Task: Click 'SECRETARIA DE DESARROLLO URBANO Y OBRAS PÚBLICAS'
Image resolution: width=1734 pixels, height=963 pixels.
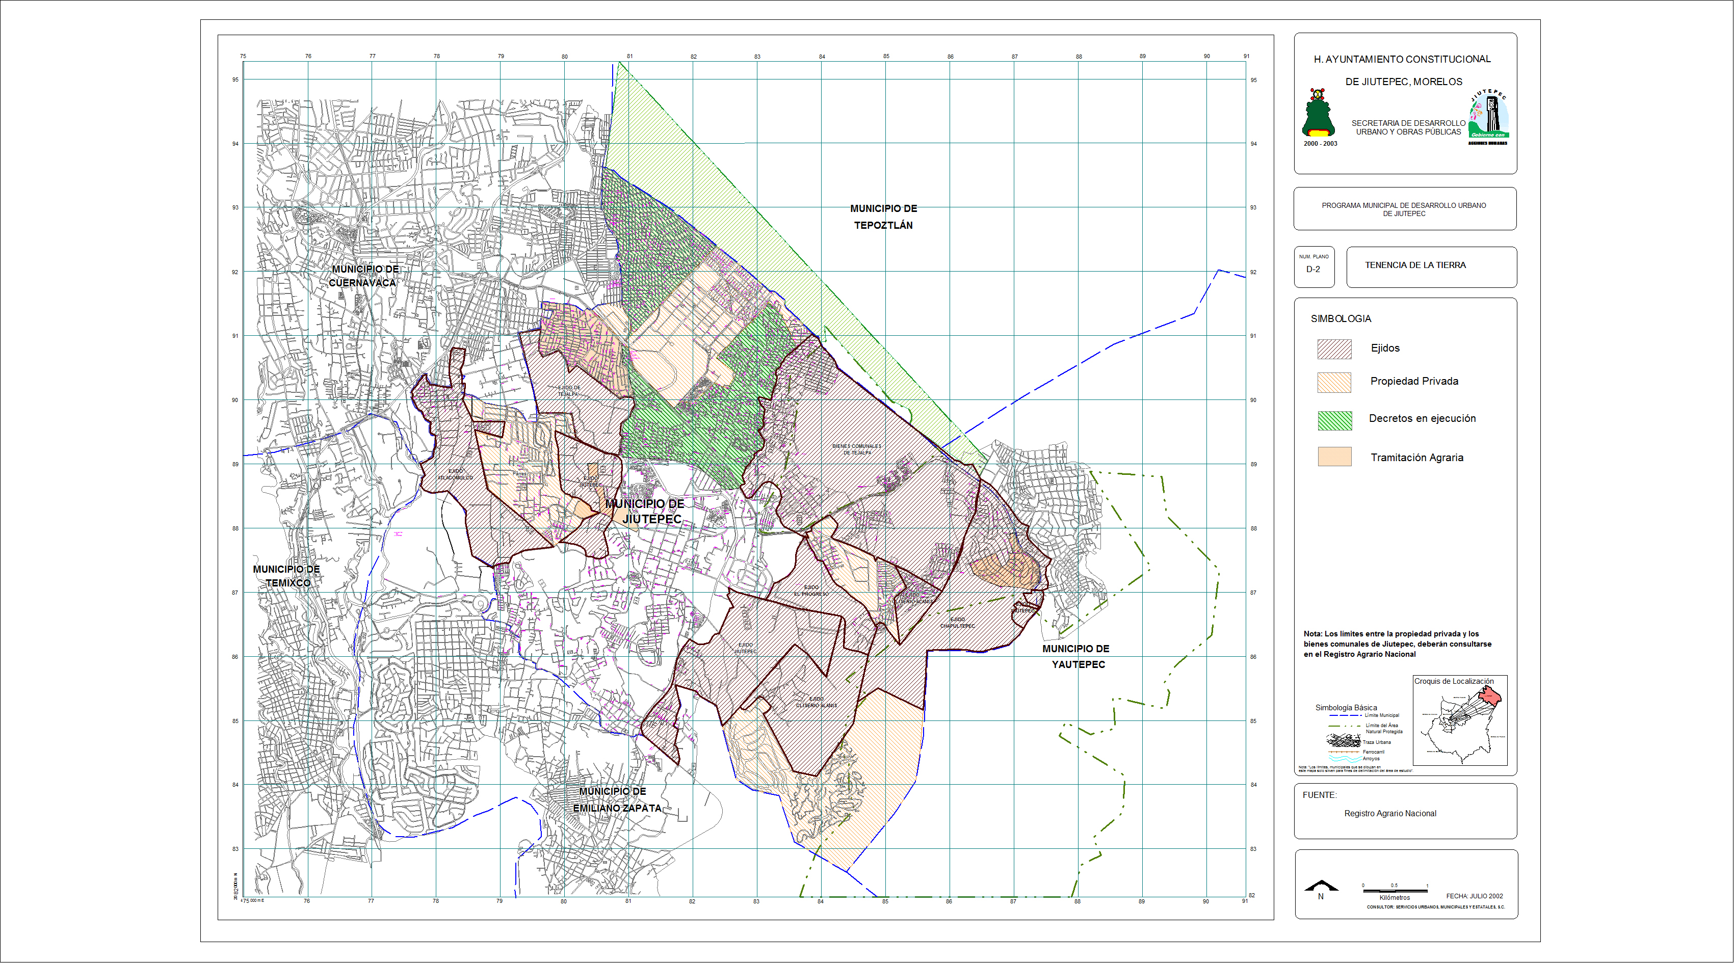Action: click(x=1408, y=127)
